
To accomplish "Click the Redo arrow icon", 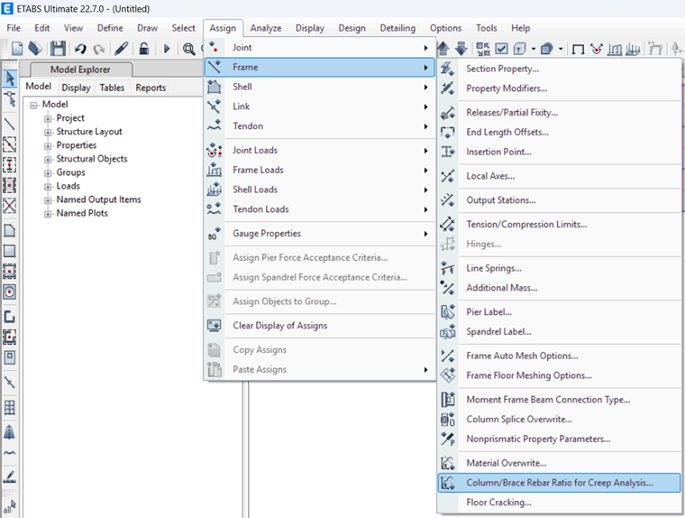I will (99, 49).
